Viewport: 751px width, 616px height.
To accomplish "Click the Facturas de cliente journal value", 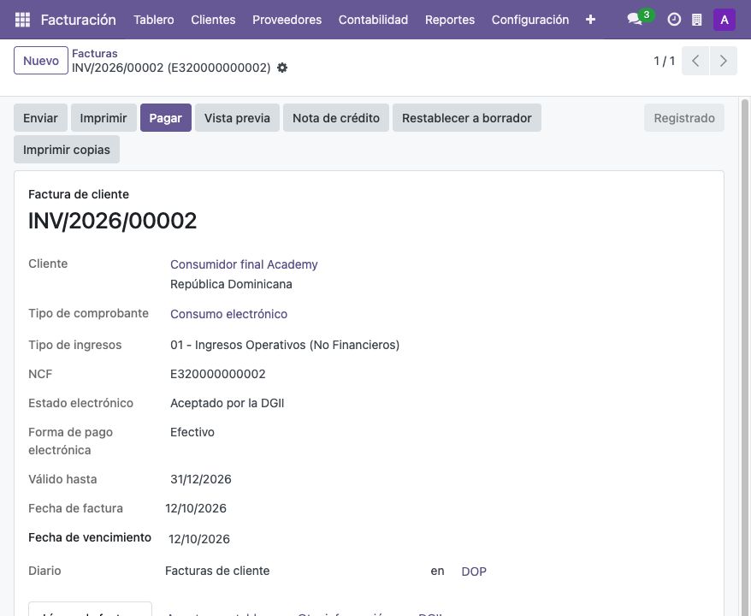I will pyautogui.click(x=217, y=571).
